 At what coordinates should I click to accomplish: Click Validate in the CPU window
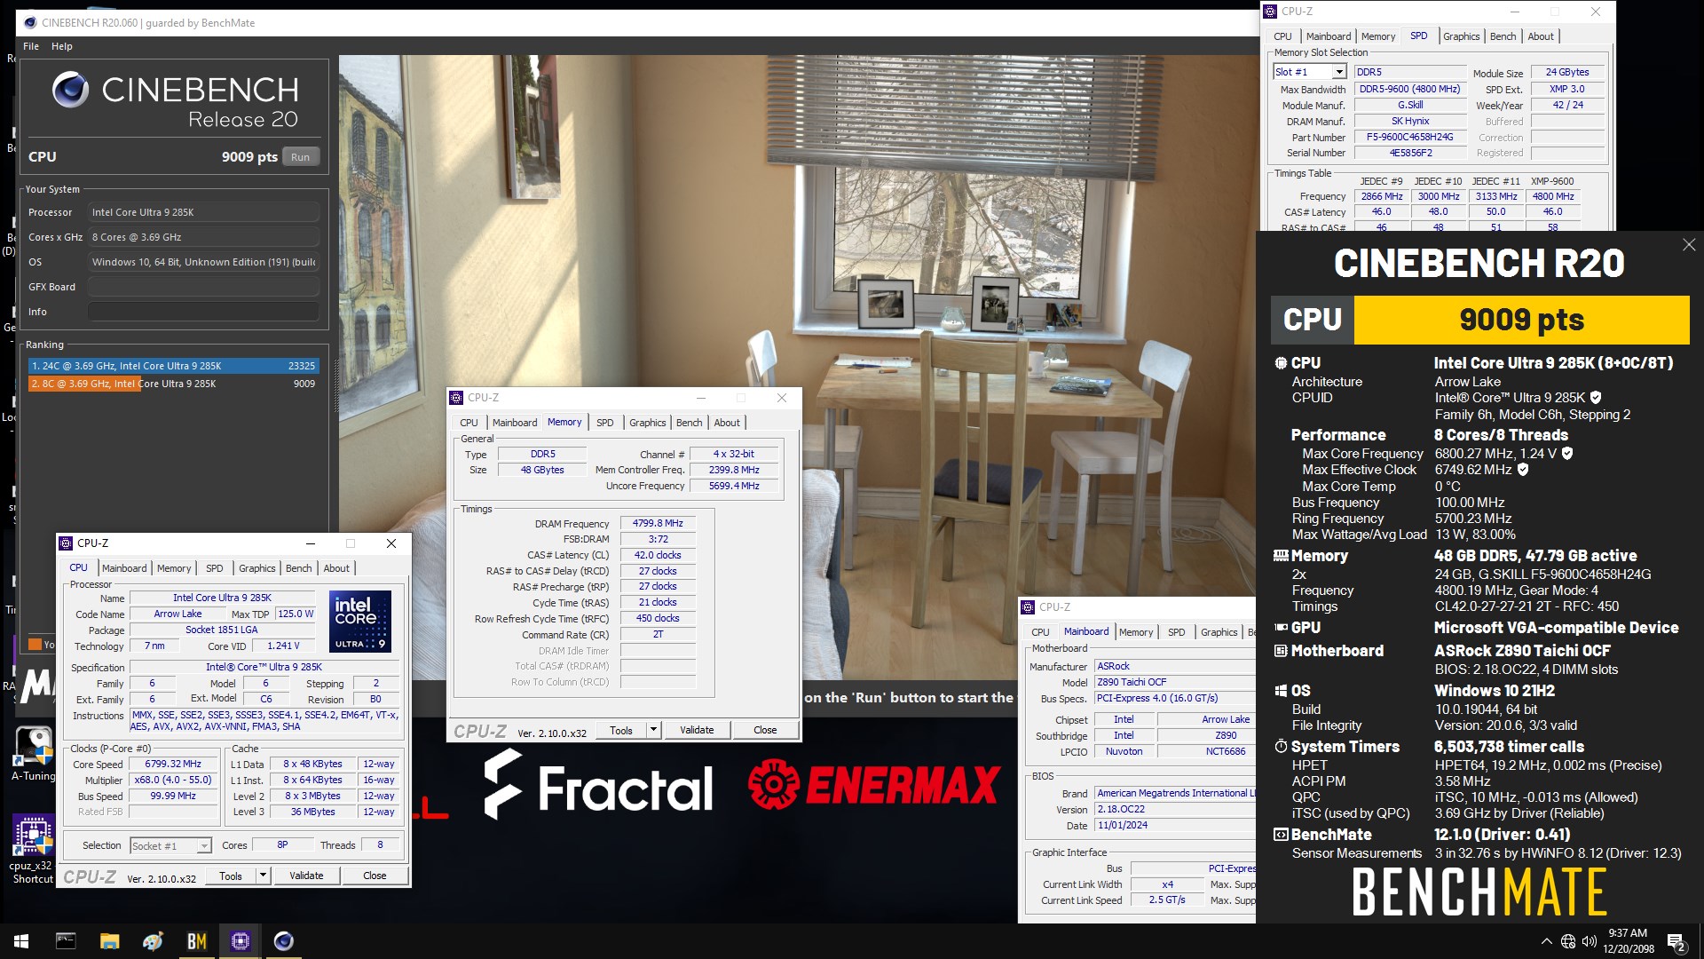[306, 876]
